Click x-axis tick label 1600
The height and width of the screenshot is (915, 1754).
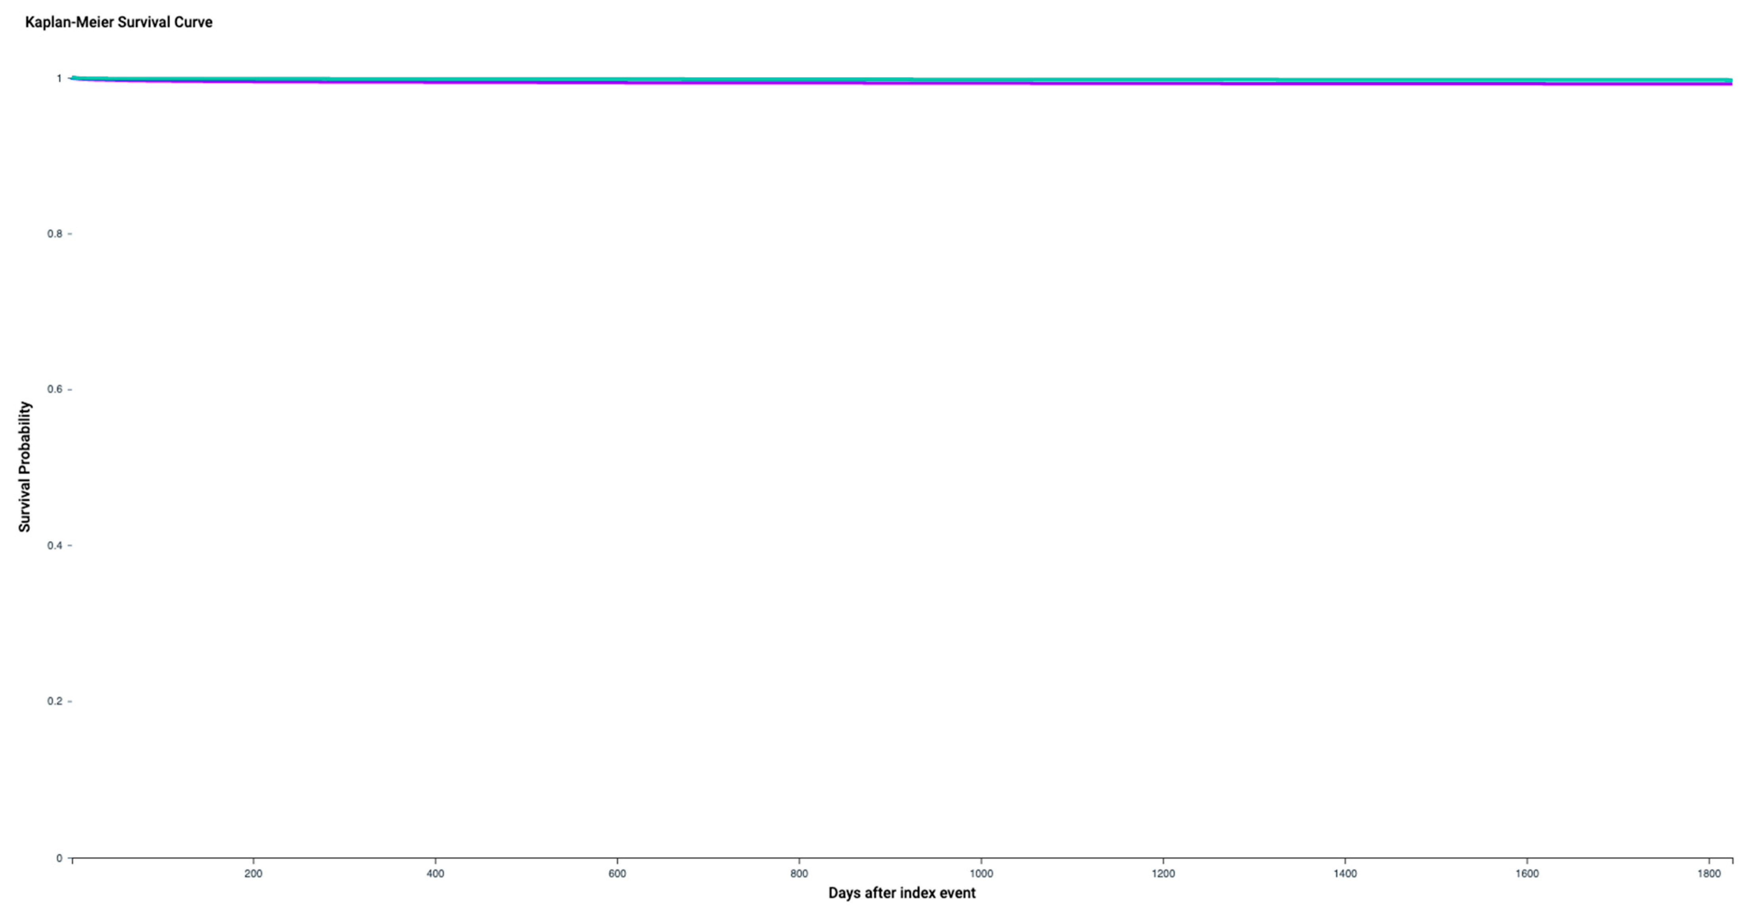[1527, 873]
